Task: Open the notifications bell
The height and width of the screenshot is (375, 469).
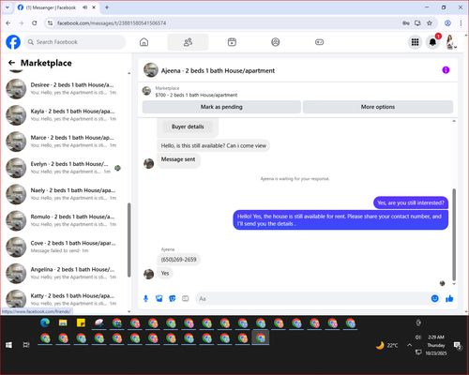Action: click(x=432, y=42)
